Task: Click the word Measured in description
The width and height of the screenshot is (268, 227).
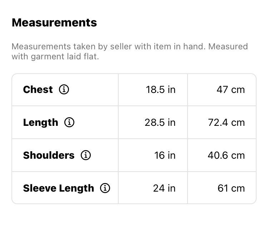Action: pyautogui.click(x=228, y=46)
